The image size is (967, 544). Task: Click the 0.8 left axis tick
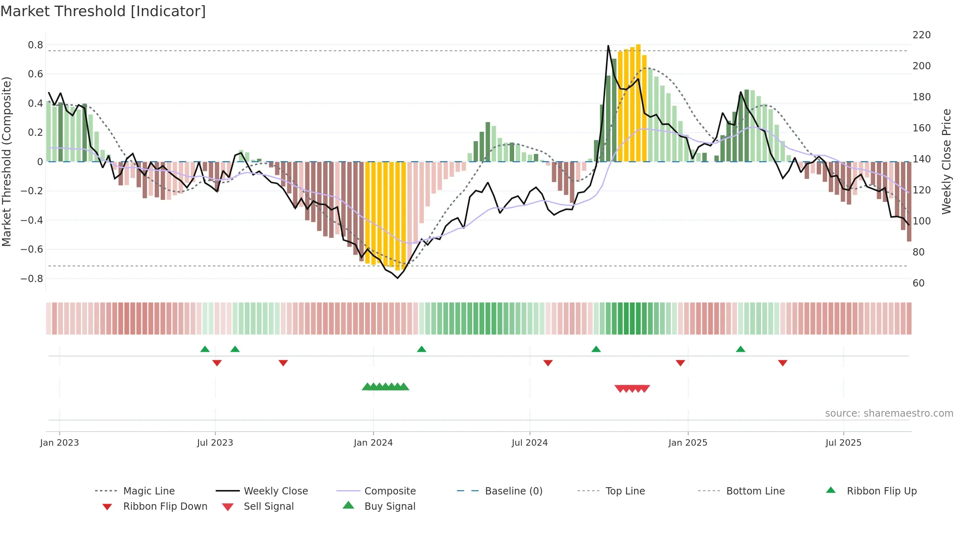click(35, 45)
